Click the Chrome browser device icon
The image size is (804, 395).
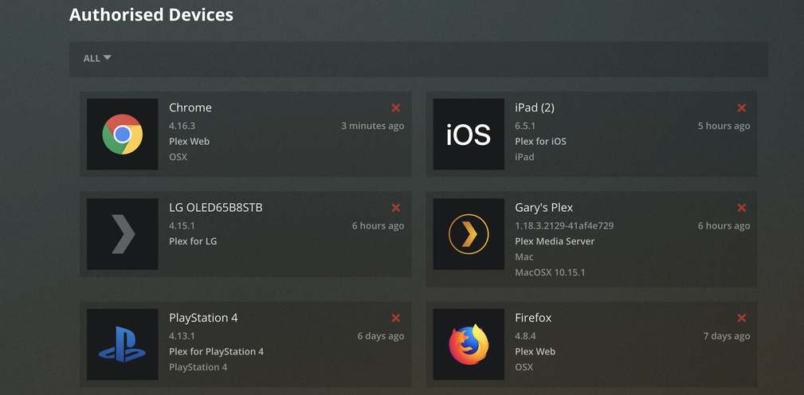click(122, 134)
